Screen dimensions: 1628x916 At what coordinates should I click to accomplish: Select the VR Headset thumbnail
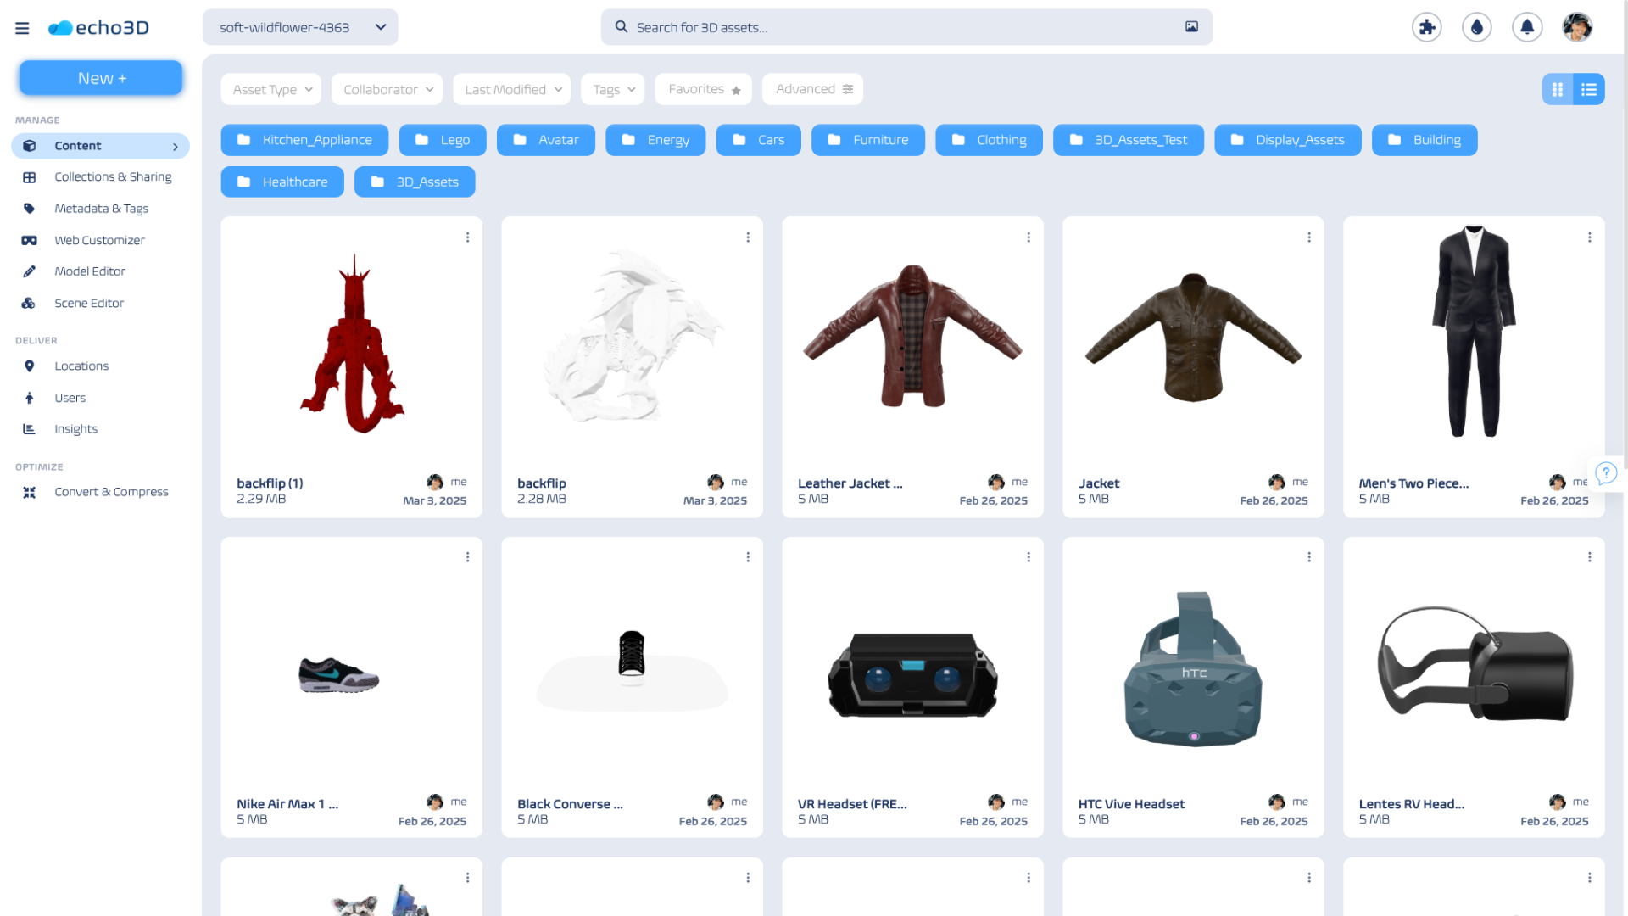tap(912, 674)
